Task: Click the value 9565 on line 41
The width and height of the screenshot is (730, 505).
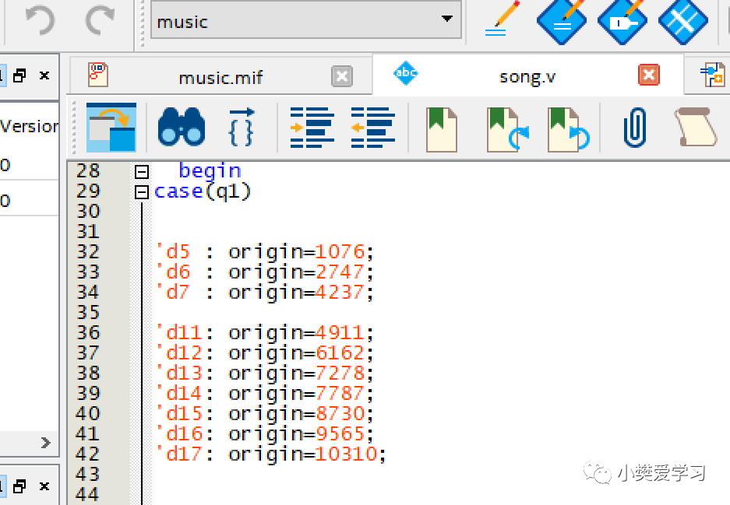Action: click(340, 434)
